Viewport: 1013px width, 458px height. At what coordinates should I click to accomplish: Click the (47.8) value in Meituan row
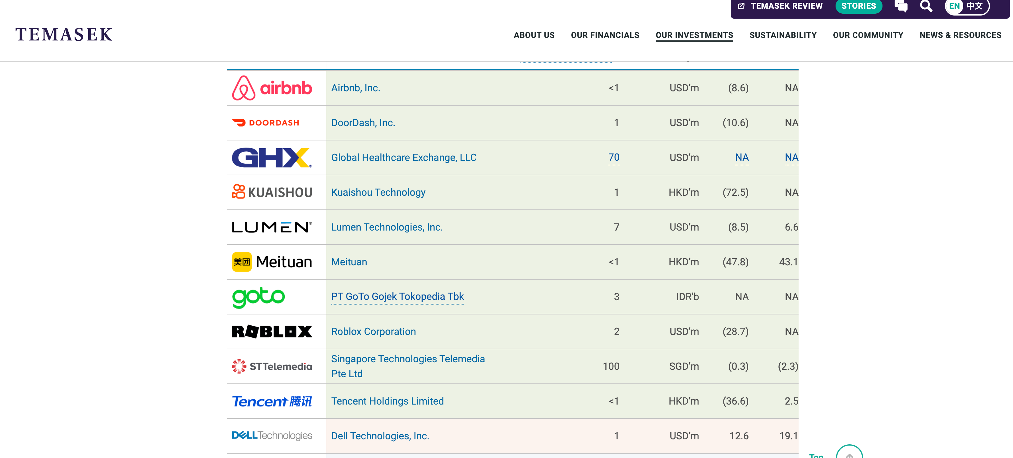(736, 262)
